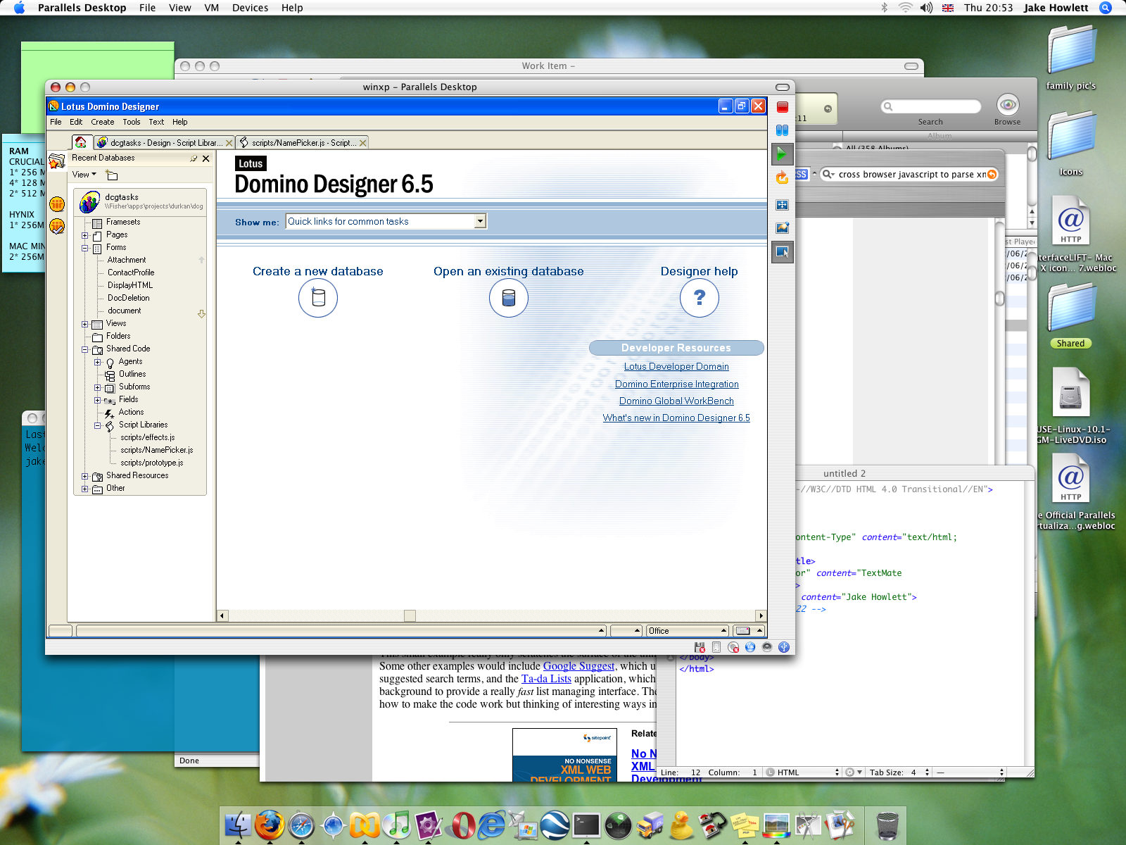1126x845 pixels.
Task: Close the Recent Databases pane
Action: click(205, 158)
